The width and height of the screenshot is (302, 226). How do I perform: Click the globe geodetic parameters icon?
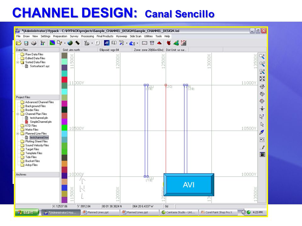click(70, 43)
